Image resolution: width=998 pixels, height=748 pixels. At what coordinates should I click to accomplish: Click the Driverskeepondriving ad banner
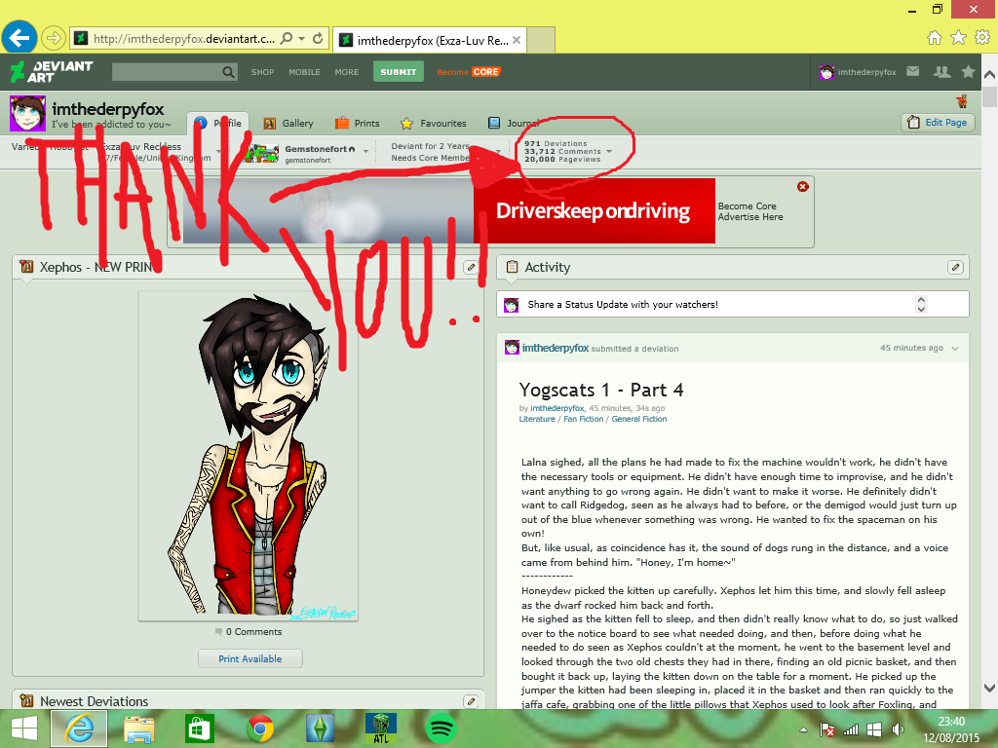(448, 210)
